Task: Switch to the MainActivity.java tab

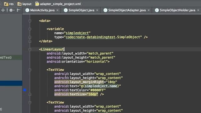Action: click(42, 10)
